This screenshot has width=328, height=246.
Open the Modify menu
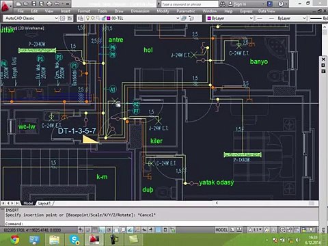point(163,11)
